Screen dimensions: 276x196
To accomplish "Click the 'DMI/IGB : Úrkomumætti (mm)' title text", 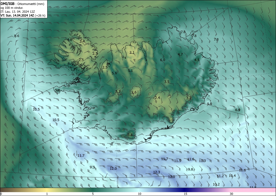I will click(22, 4).
